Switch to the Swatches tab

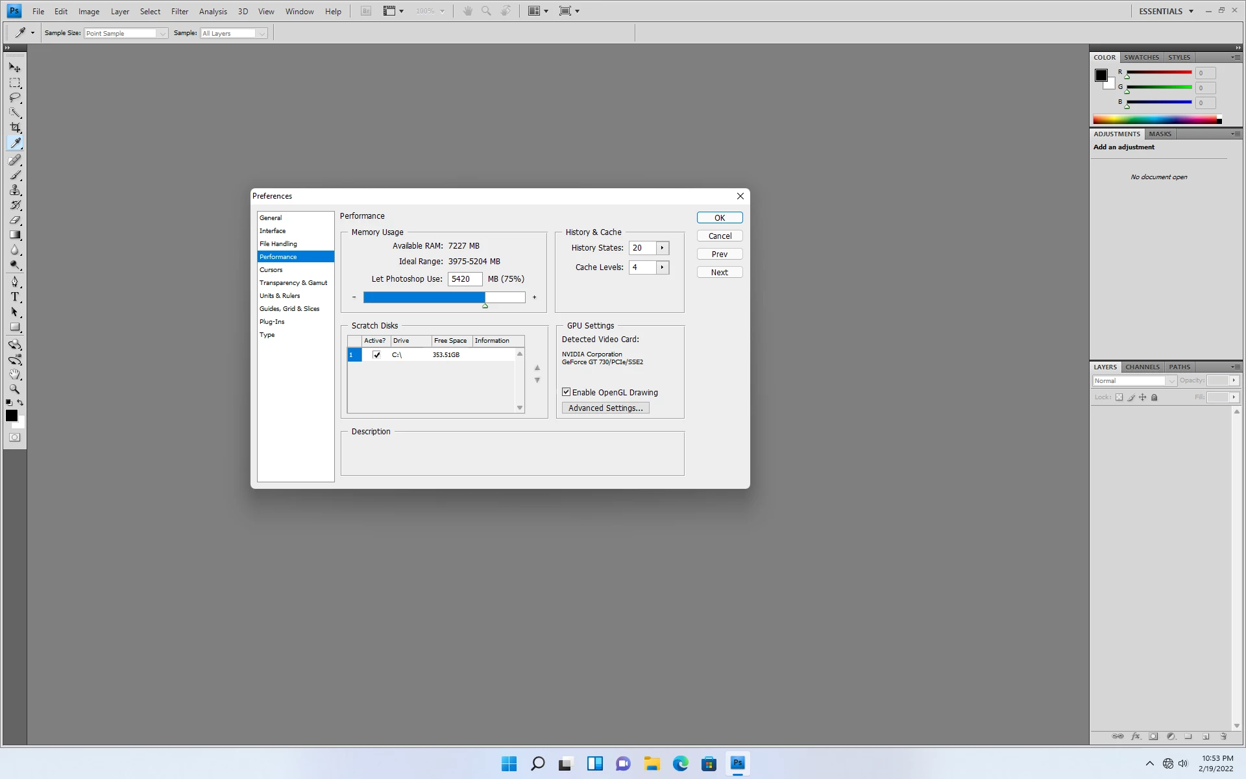(1141, 57)
